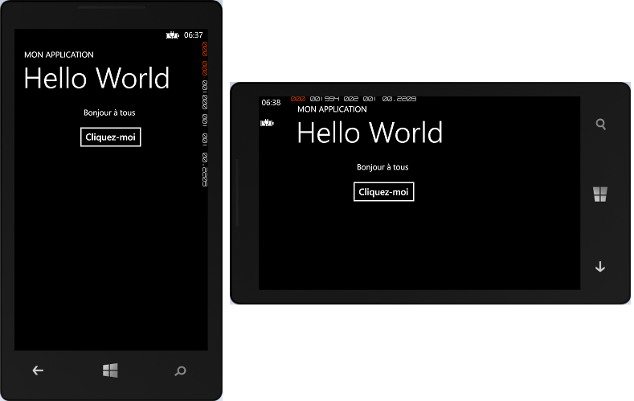
Task: Tap the Windows Start icon on the portrait phone
Action: (x=111, y=370)
